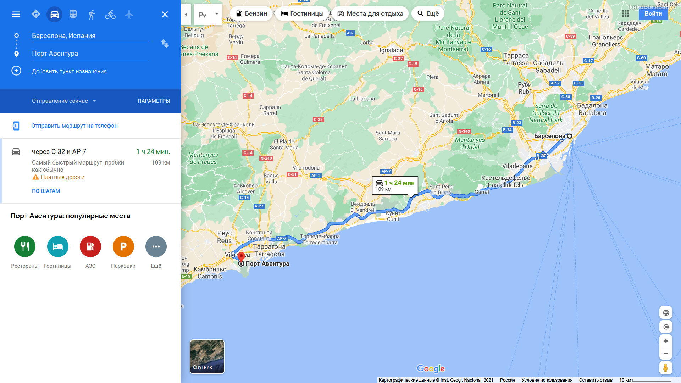681x383 pixels.
Task: Click Igualada city label on map
Action: tap(391, 50)
